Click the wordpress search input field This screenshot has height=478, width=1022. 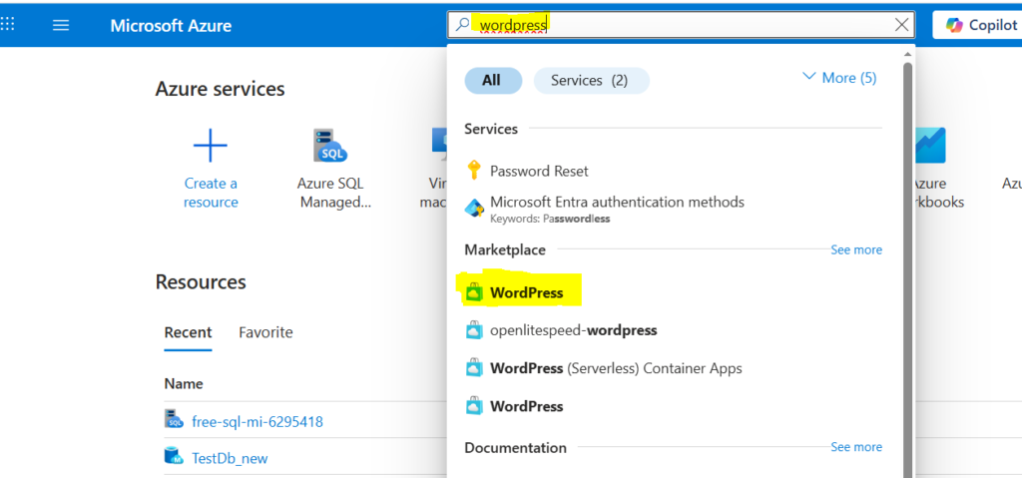click(681, 25)
